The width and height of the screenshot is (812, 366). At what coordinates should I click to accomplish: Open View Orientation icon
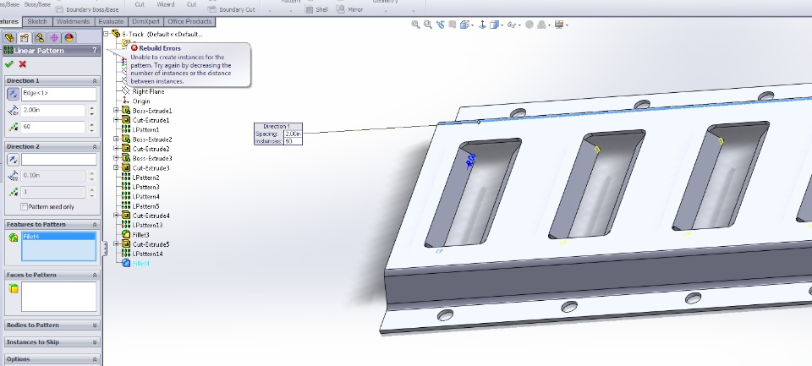pos(464,25)
